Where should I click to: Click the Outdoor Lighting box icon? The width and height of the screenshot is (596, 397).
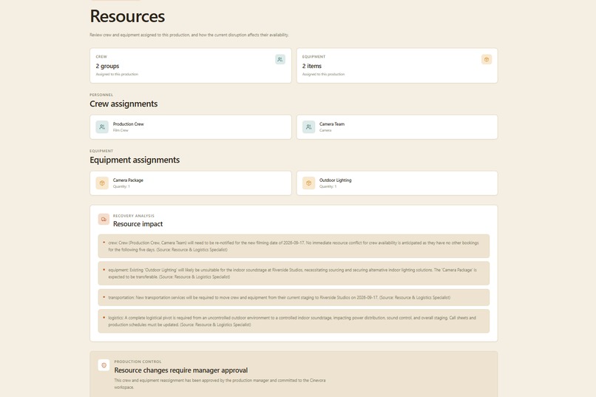308,183
